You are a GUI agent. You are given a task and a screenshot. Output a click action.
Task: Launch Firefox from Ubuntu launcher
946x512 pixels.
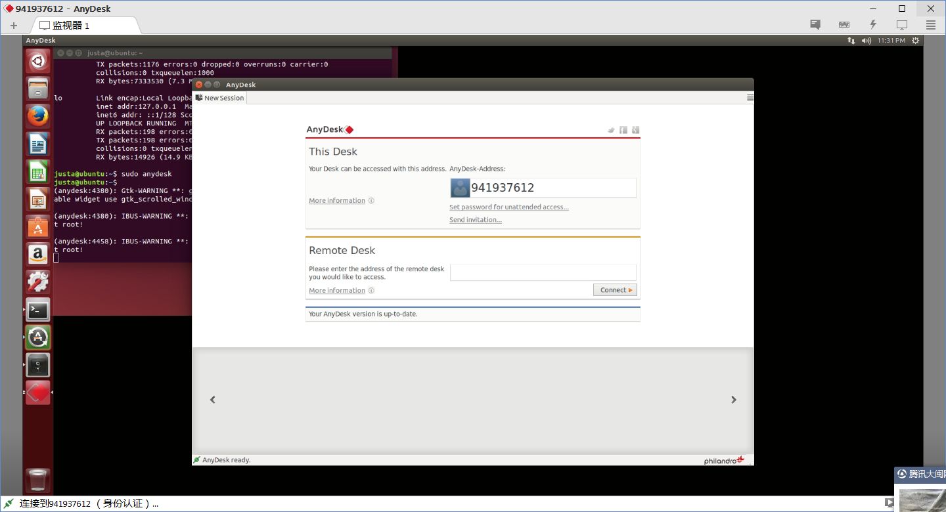38,116
